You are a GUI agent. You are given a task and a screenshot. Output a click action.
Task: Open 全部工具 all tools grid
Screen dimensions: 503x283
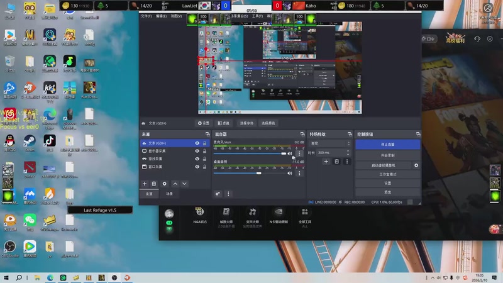[305, 217]
